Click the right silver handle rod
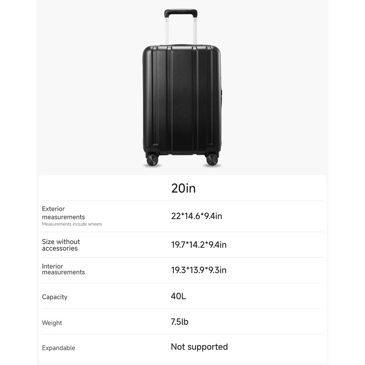Screen dimensions: 365x365 [x=195, y=31]
